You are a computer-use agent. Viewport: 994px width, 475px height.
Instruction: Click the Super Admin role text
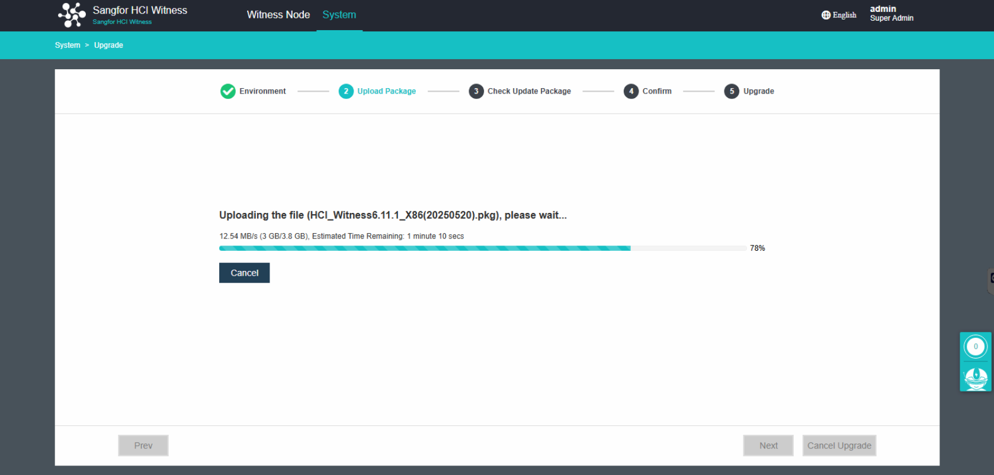click(892, 18)
